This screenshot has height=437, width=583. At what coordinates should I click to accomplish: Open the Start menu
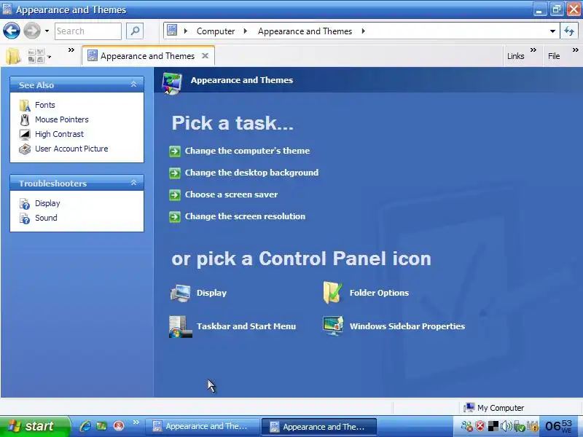coord(34,426)
